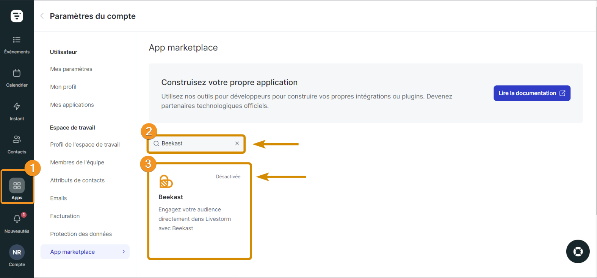The height and width of the screenshot is (278, 597).
Task: Click the search magnifier icon
Action: click(x=156, y=144)
